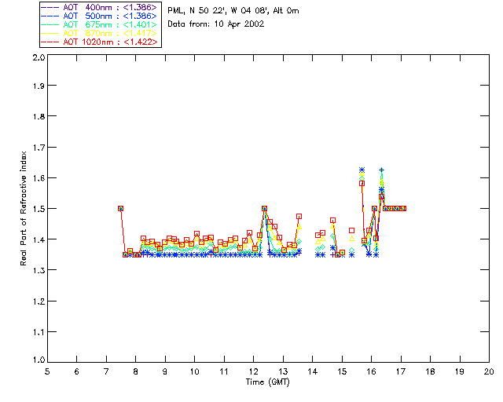The image size is (503, 402).
Task: Click the 1.2 y-axis label
Action: pyautogui.click(x=39, y=301)
